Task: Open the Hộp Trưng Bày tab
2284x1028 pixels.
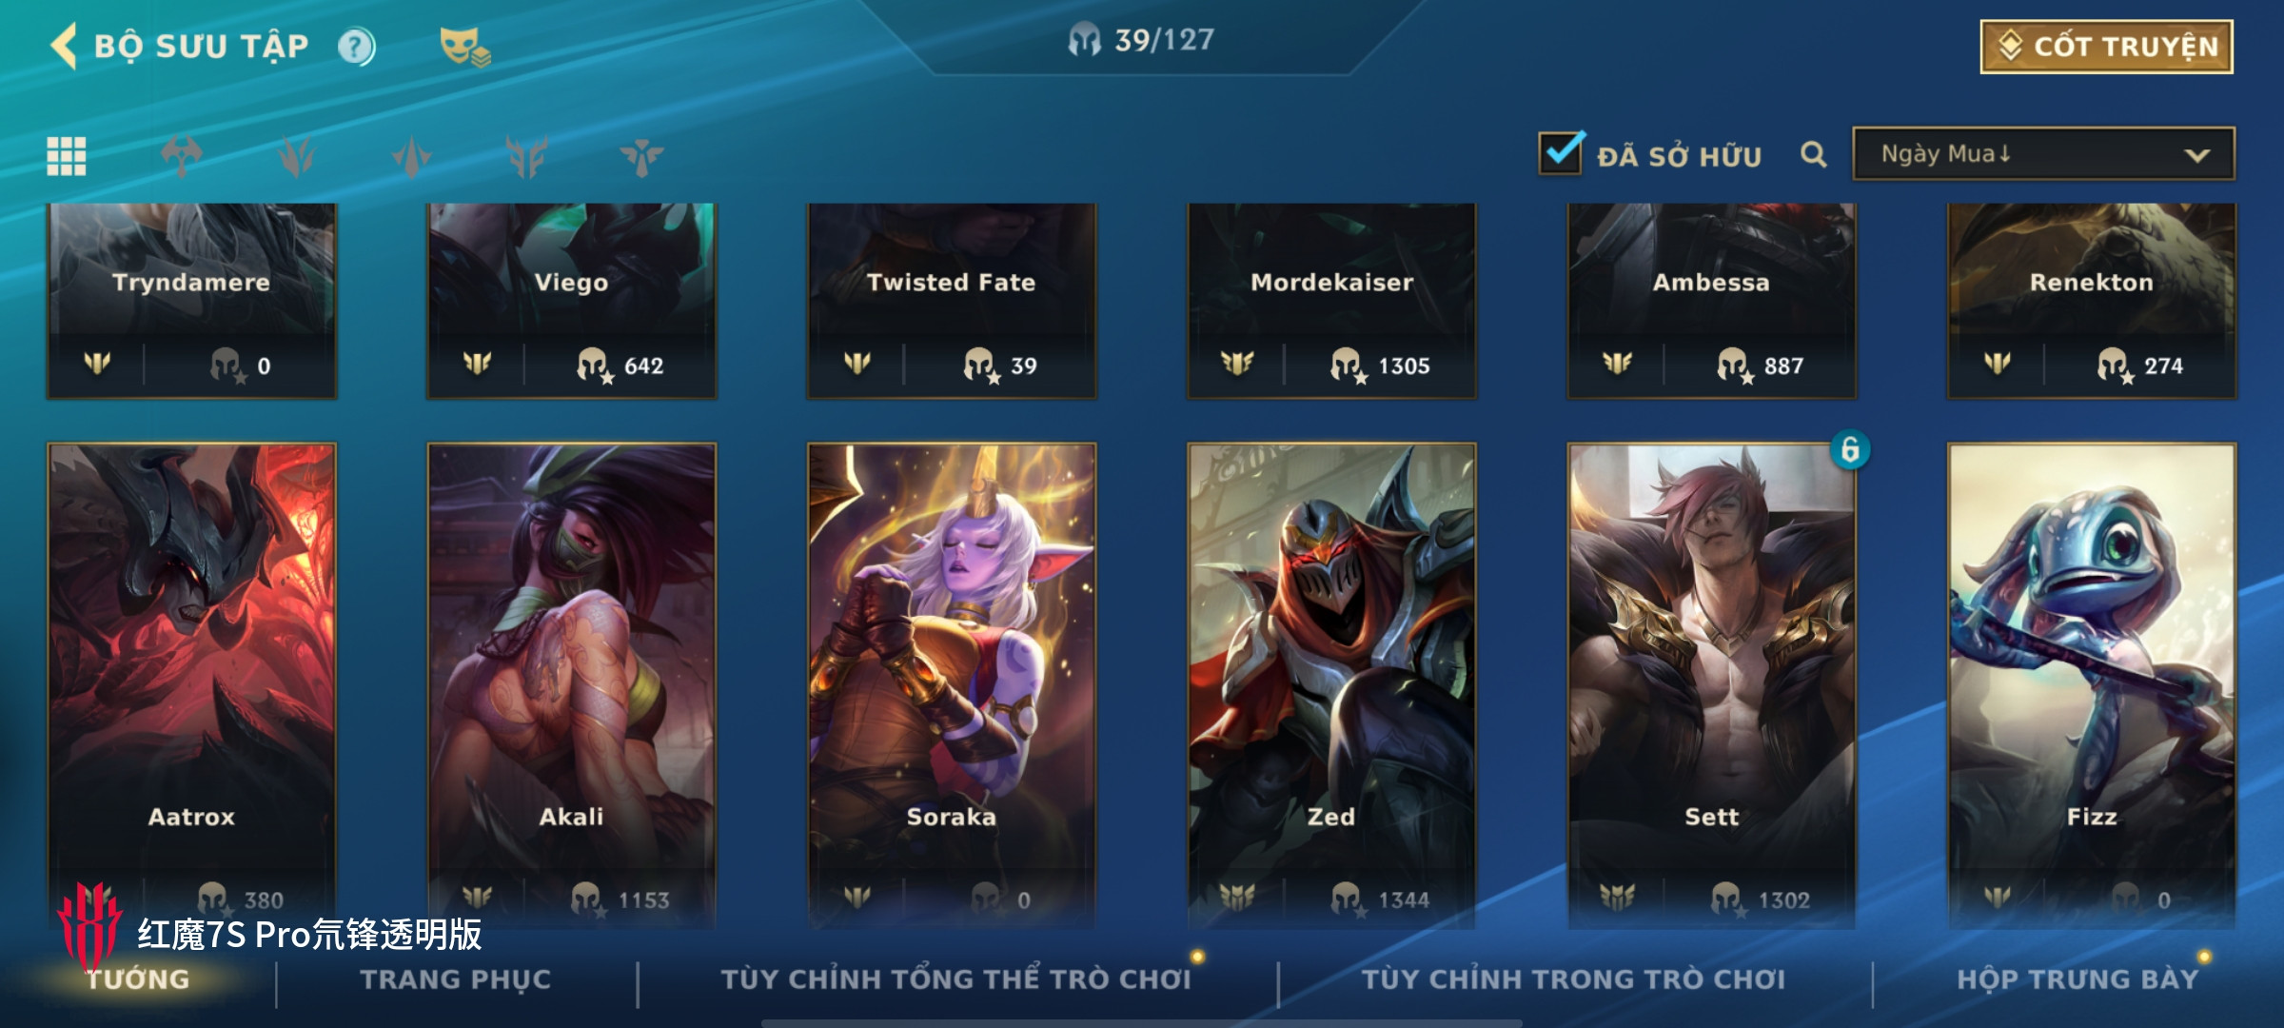Action: (2078, 979)
